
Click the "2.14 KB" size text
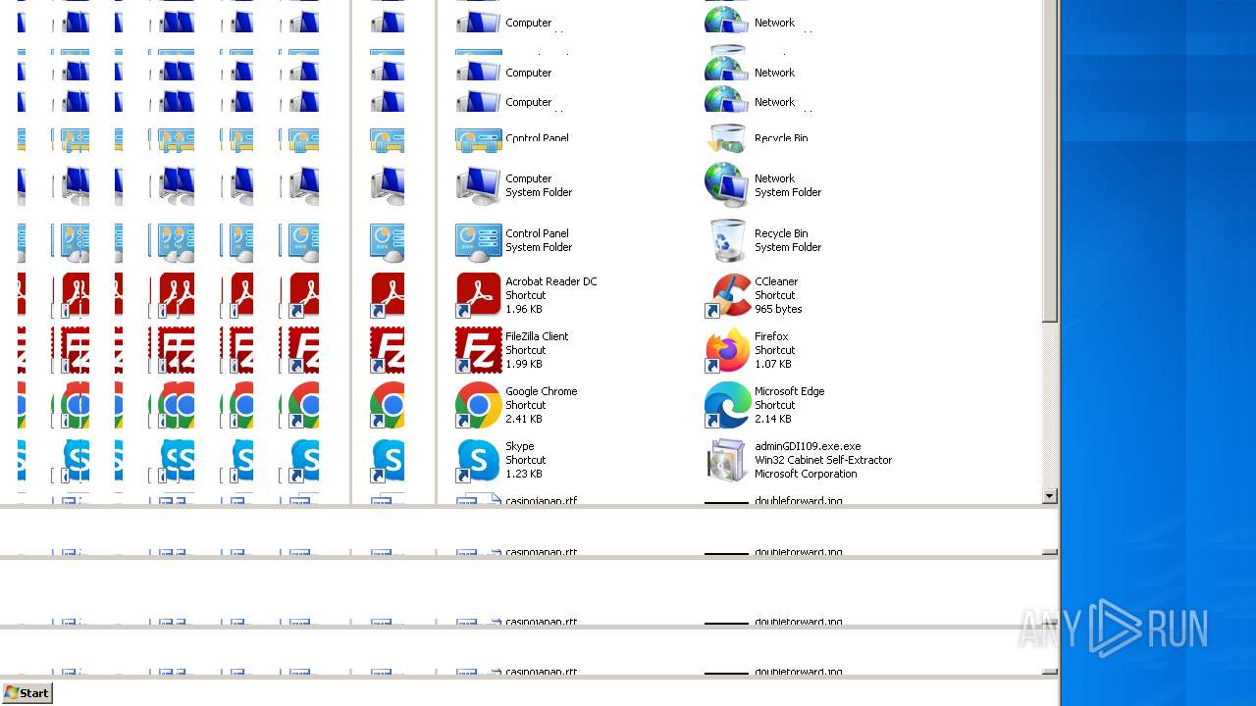773,419
